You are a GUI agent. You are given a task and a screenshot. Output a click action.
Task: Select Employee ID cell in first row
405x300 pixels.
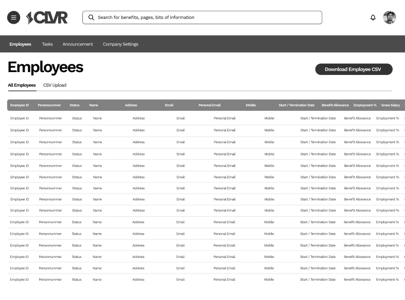click(20, 119)
